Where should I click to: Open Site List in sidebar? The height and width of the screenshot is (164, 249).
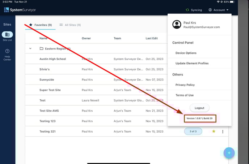point(7,36)
